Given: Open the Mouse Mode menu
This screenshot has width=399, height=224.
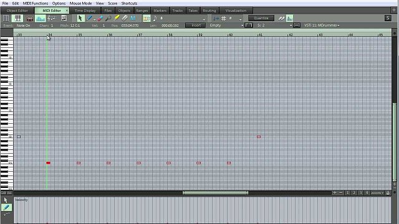Looking at the screenshot, I should point(80,3).
